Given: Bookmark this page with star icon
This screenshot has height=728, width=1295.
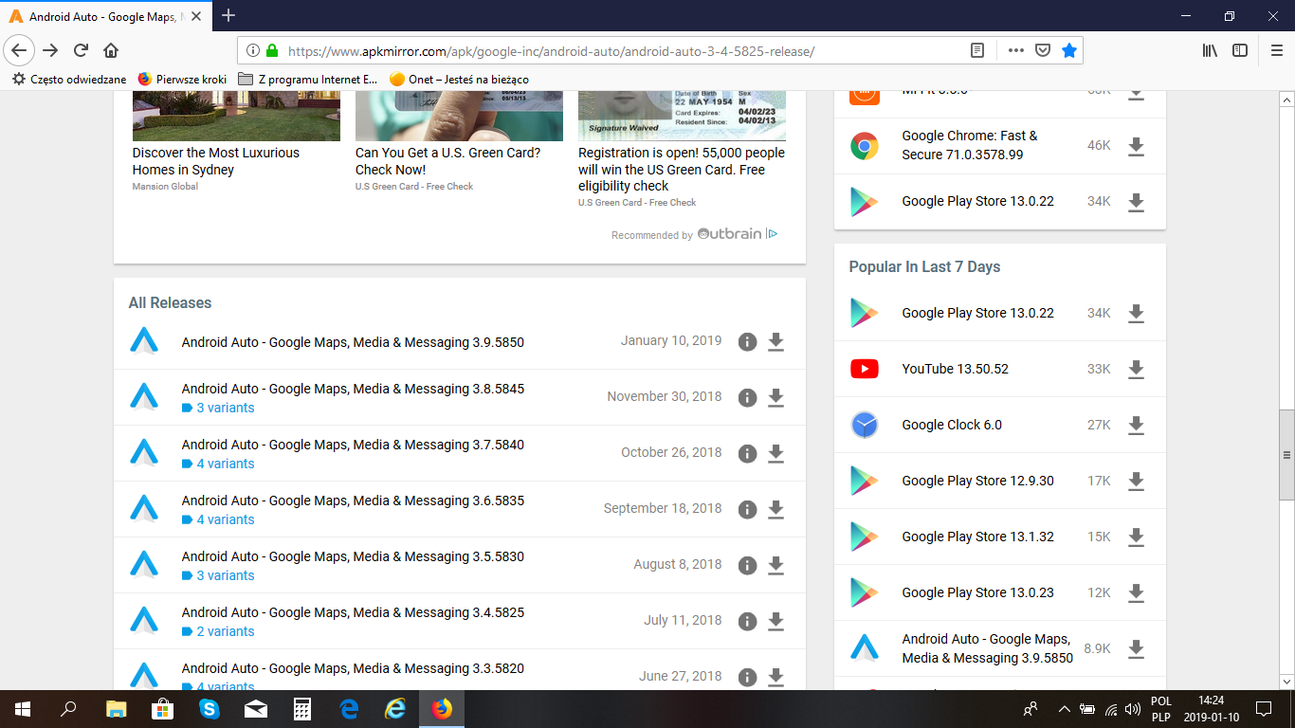Looking at the screenshot, I should click(x=1069, y=50).
